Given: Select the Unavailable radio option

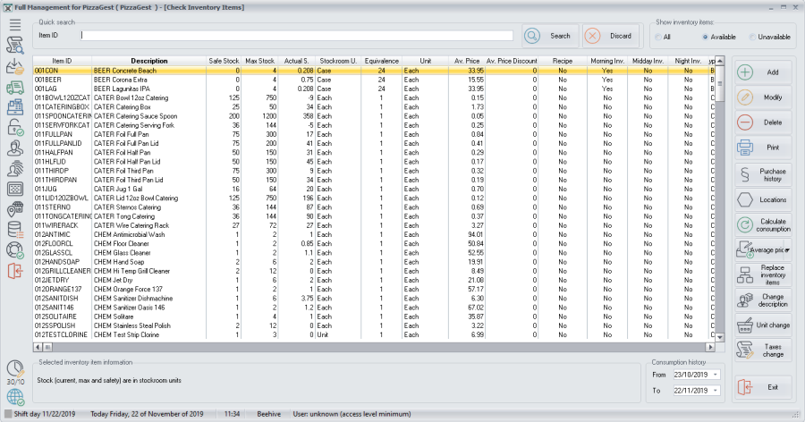Looking at the screenshot, I should pos(754,37).
